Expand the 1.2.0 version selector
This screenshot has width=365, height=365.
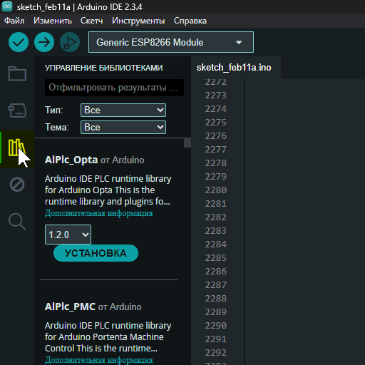tap(68, 235)
